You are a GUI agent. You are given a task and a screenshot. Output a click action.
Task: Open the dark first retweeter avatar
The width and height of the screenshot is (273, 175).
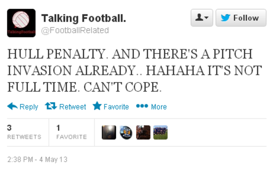pos(109,132)
